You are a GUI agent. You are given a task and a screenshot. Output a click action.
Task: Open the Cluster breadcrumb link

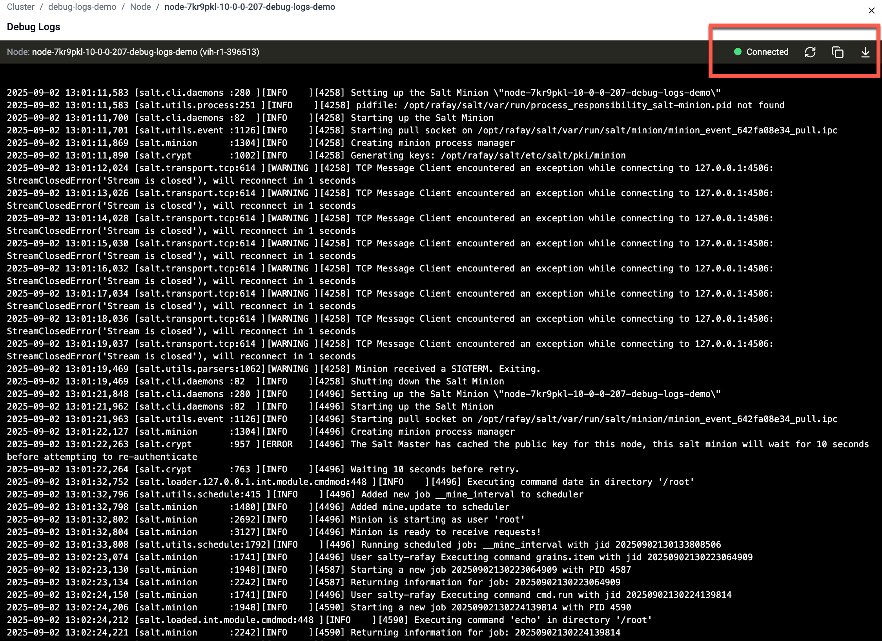click(21, 7)
